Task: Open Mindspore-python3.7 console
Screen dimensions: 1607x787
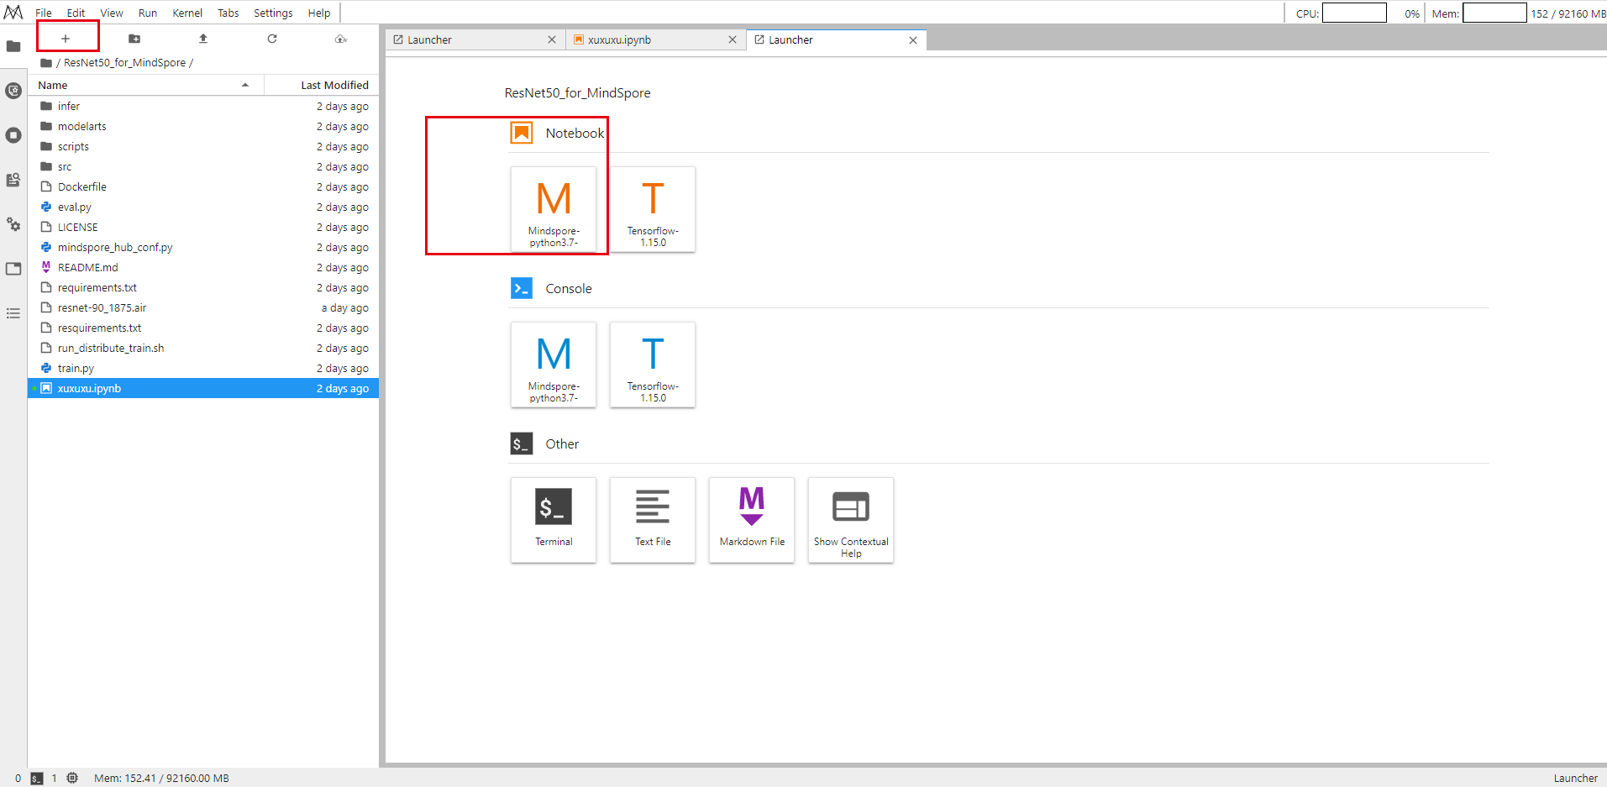Action: pyautogui.click(x=554, y=365)
